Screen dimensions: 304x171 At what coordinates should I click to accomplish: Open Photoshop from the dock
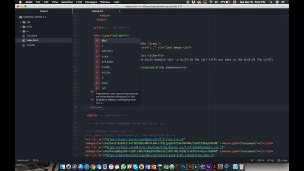click(x=184, y=167)
